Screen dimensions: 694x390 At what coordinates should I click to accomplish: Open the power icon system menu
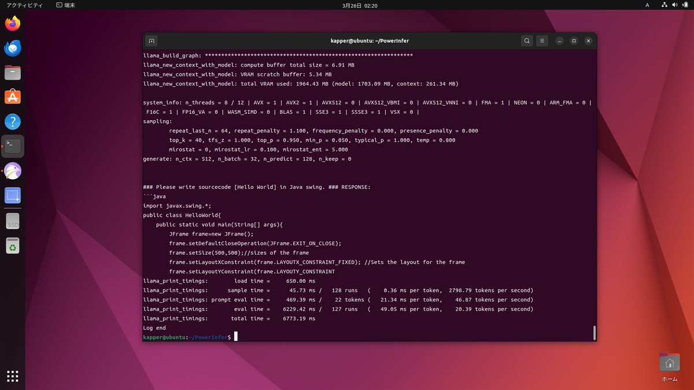point(686,5)
